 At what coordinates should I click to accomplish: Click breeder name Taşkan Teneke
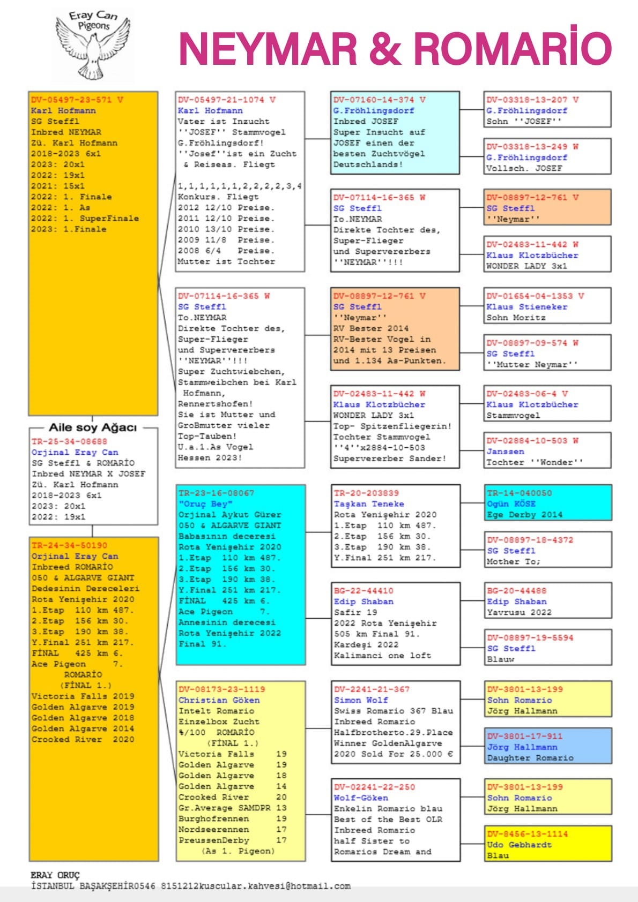click(369, 504)
